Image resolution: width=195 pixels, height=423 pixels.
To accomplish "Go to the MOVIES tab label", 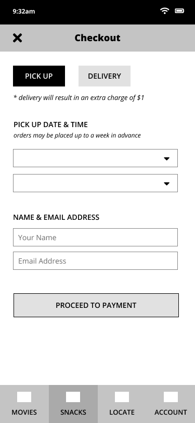I will click(24, 412).
